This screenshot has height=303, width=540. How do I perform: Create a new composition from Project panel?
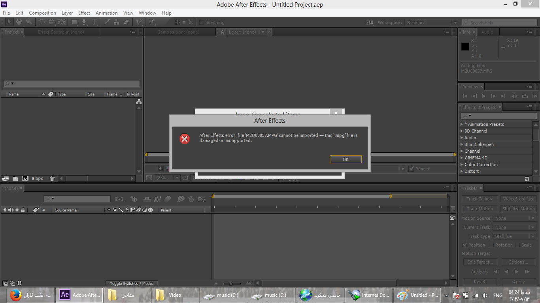[x=25, y=178]
